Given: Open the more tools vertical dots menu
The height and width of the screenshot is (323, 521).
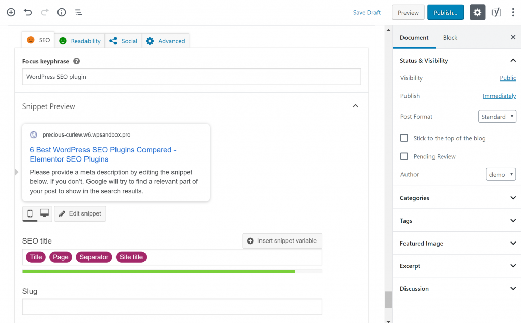Looking at the screenshot, I should [x=513, y=13].
